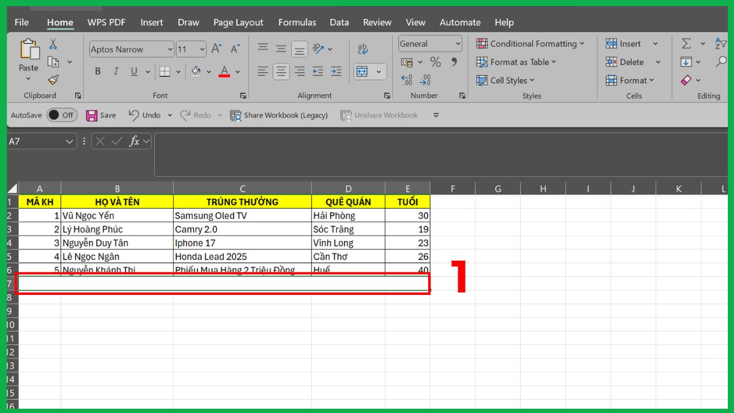Click Share Workbook (Legacy)
This screenshot has width=734, height=413.
[x=279, y=114]
